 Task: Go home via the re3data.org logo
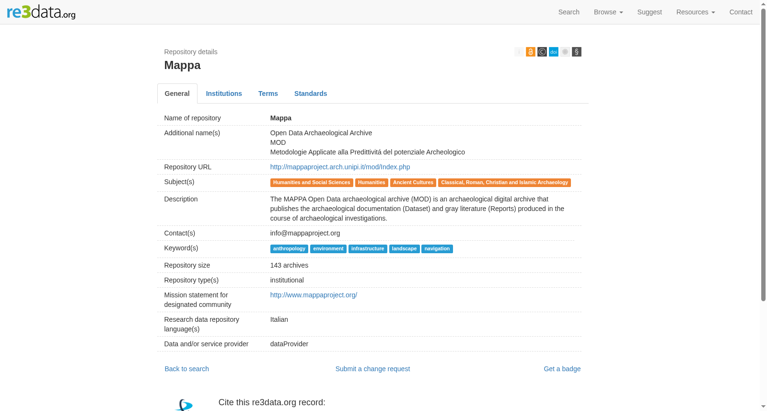click(41, 12)
